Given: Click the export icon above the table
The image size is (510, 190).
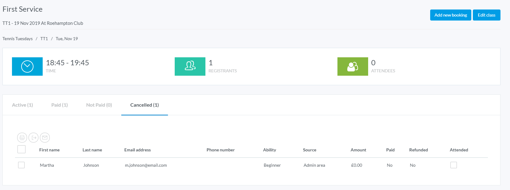Looking at the screenshot, I should tap(33, 138).
